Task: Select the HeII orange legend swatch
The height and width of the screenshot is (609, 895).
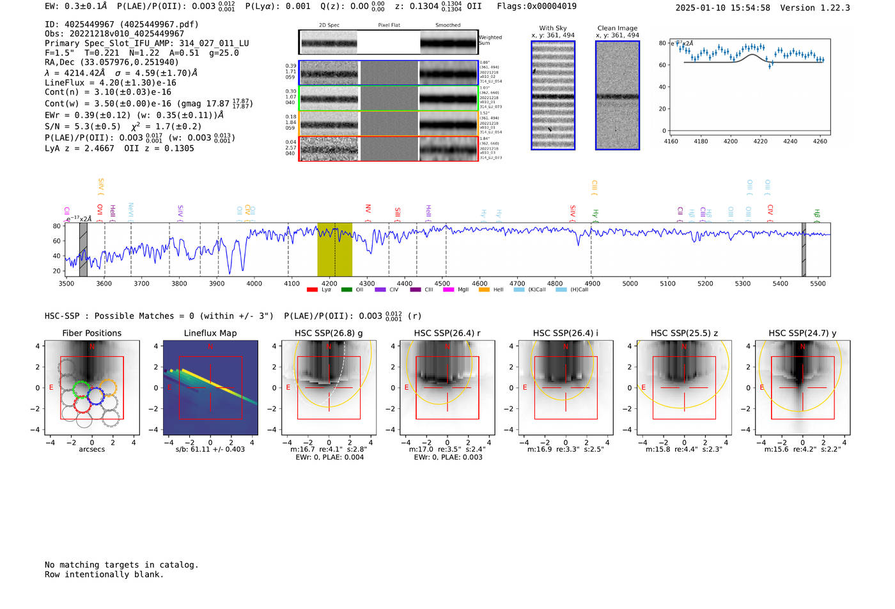Action: (484, 289)
